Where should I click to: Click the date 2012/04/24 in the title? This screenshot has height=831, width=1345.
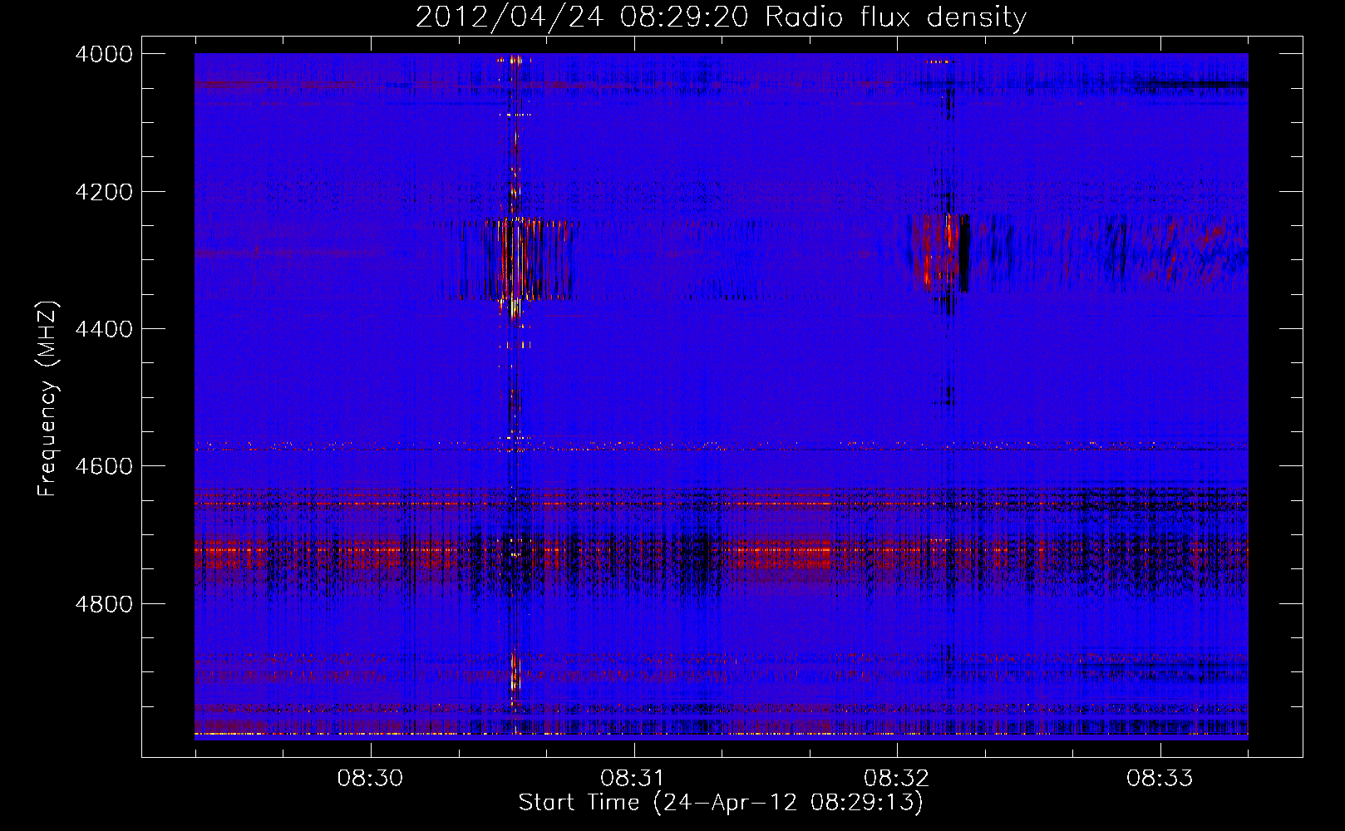[510, 17]
